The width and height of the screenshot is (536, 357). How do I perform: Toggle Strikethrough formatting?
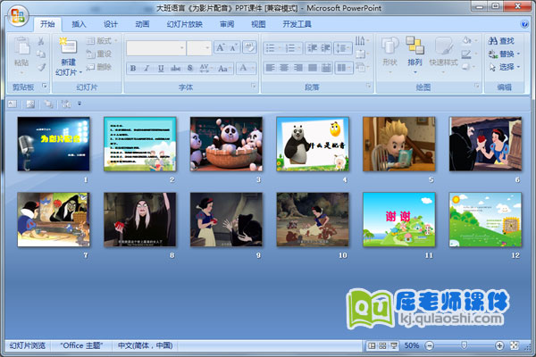pos(175,68)
